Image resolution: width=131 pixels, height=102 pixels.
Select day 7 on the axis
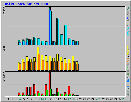[x=31, y=99]
